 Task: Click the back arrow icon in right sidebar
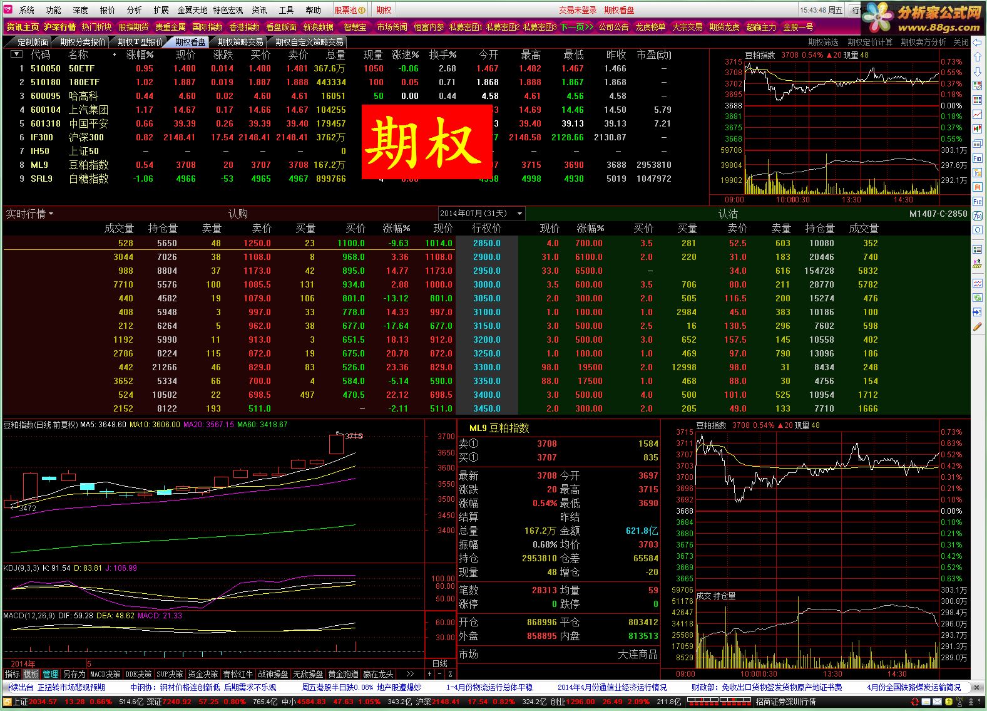pos(978,43)
